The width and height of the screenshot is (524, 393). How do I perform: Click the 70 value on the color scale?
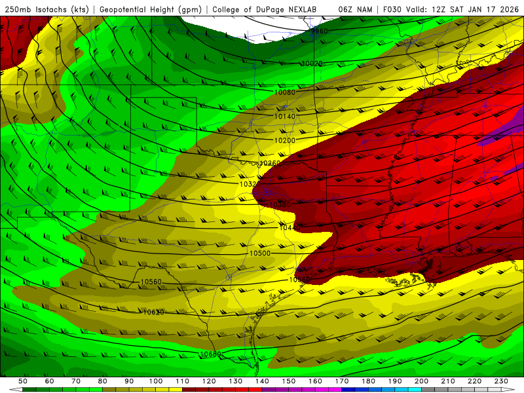76,381
